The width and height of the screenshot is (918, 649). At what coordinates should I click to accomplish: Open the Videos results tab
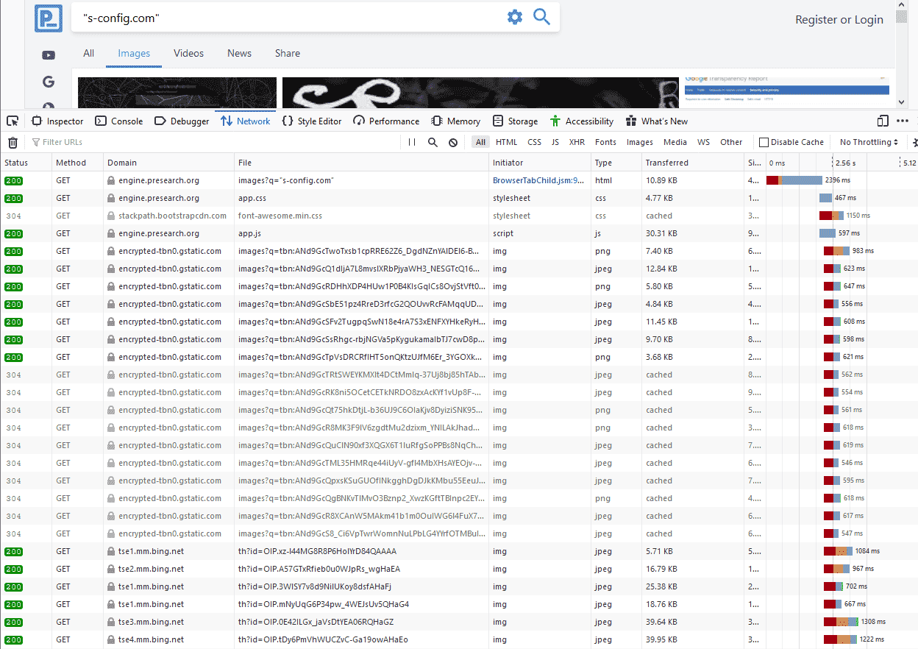[x=189, y=53]
